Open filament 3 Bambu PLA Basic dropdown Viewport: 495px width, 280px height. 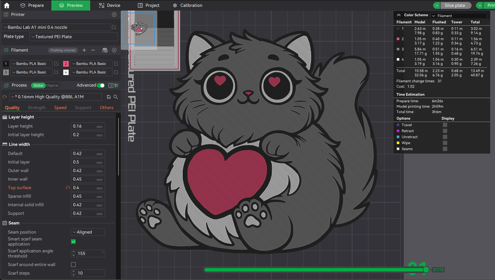31,72
